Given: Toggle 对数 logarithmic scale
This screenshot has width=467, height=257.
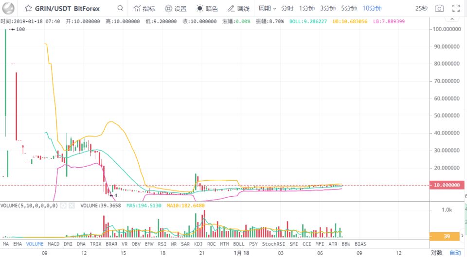Looking at the screenshot, I should click(437, 253).
